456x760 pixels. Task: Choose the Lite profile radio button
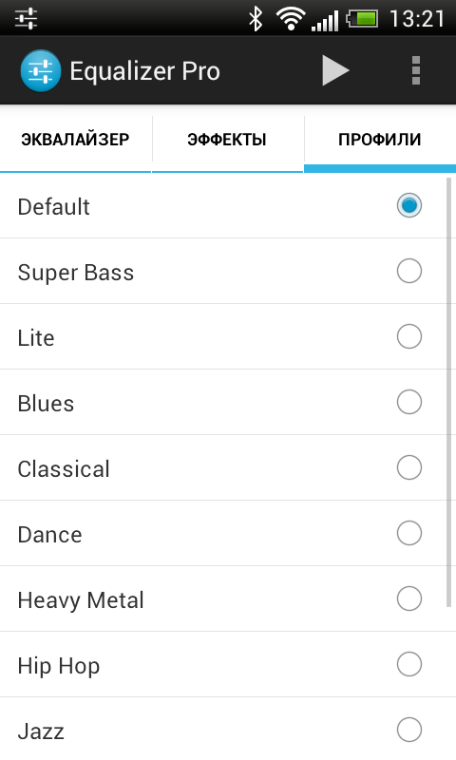pyautogui.click(x=409, y=336)
